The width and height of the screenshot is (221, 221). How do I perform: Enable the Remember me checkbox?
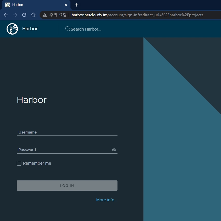[19, 163]
